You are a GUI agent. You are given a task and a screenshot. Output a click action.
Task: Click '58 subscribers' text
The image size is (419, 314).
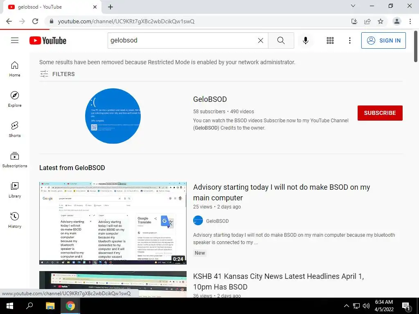tap(209, 112)
